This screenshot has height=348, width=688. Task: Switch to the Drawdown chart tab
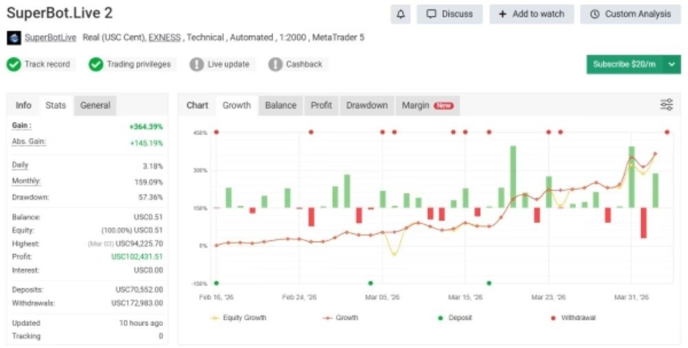tap(367, 106)
